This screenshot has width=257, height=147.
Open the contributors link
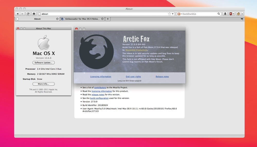point(100,87)
